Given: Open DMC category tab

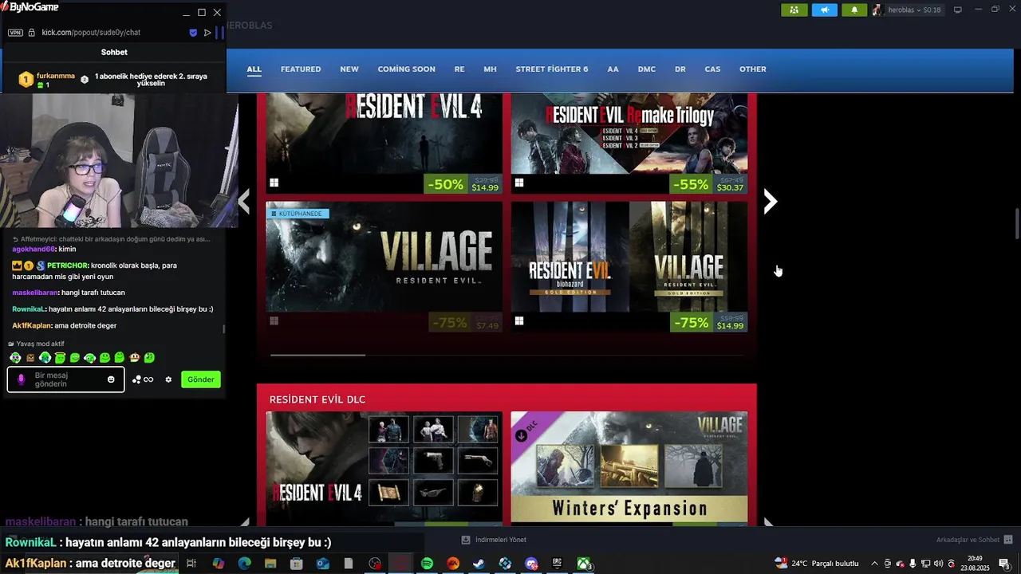Looking at the screenshot, I should tap(647, 69).
